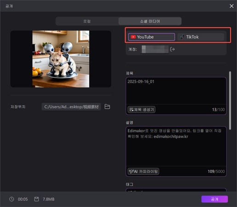Click the 태그 section label
The width and height of the screenshot is (237, 207).
pyautogui.click(x=129, y=184)
